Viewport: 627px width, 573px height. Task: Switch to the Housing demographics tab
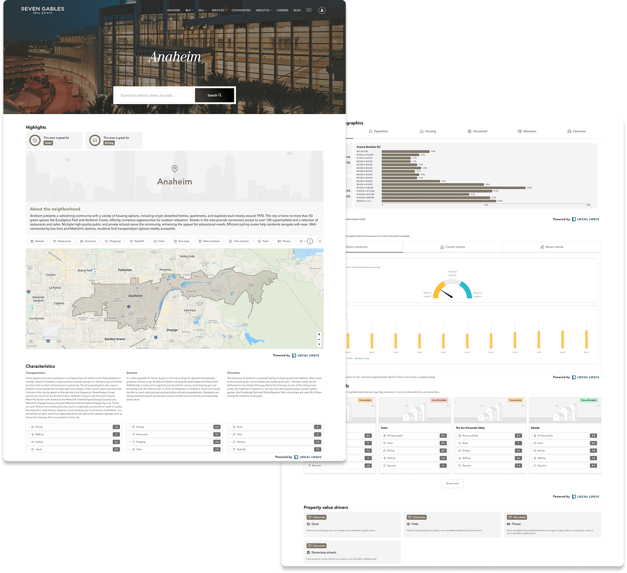pos(428,131)
